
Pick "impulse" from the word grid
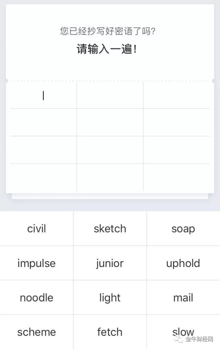36,263
